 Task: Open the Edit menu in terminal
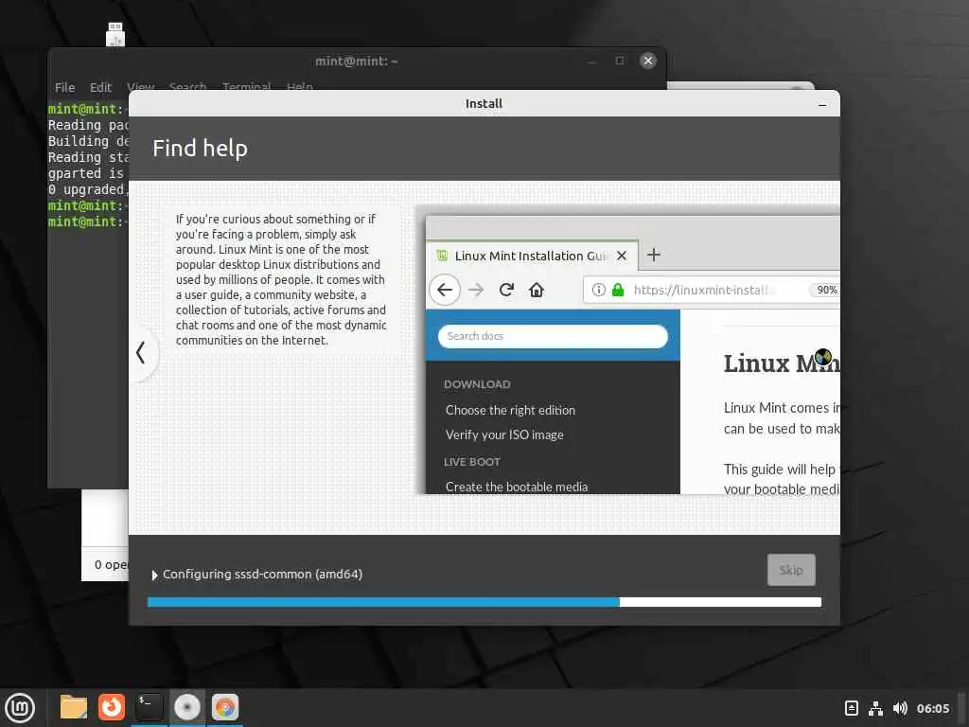(100, 88)
